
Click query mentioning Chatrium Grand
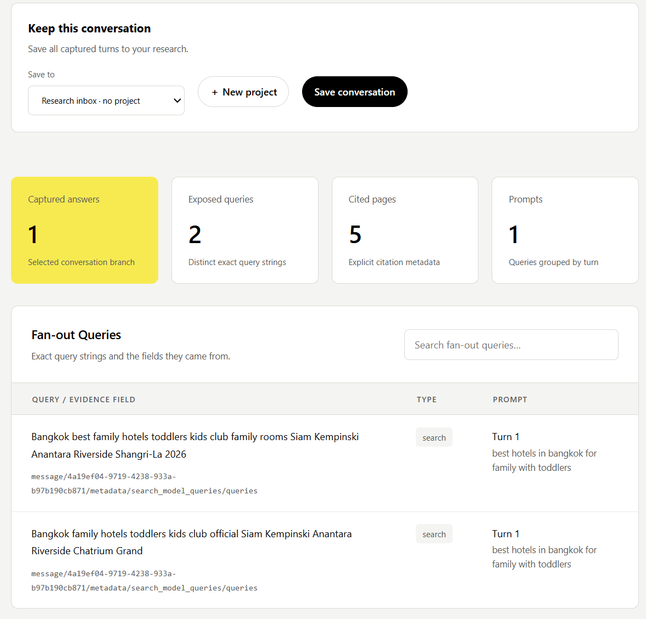pyautogui.click(x=192, y=542)
